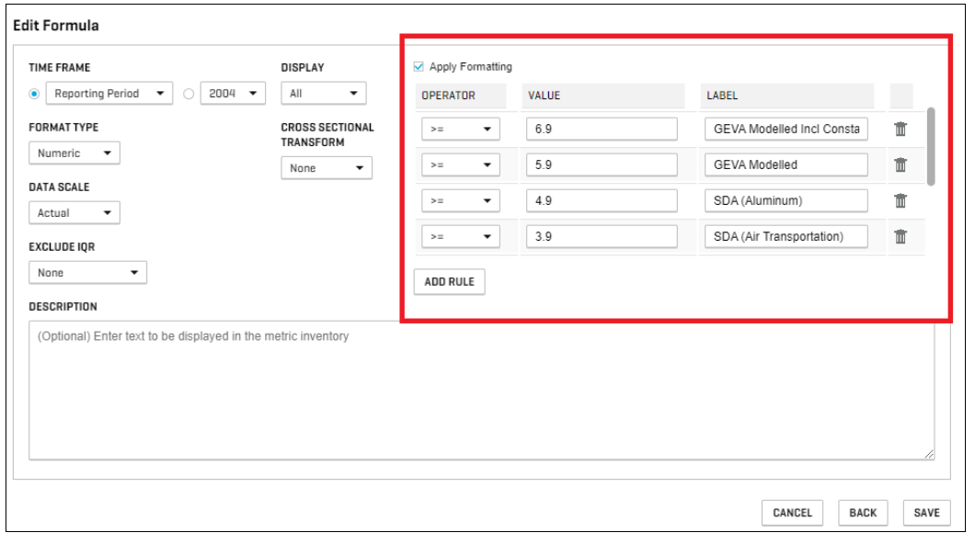Open operator dropdown for the 3.9 rule
The image size is (975, 544).
tap(461, 236)
